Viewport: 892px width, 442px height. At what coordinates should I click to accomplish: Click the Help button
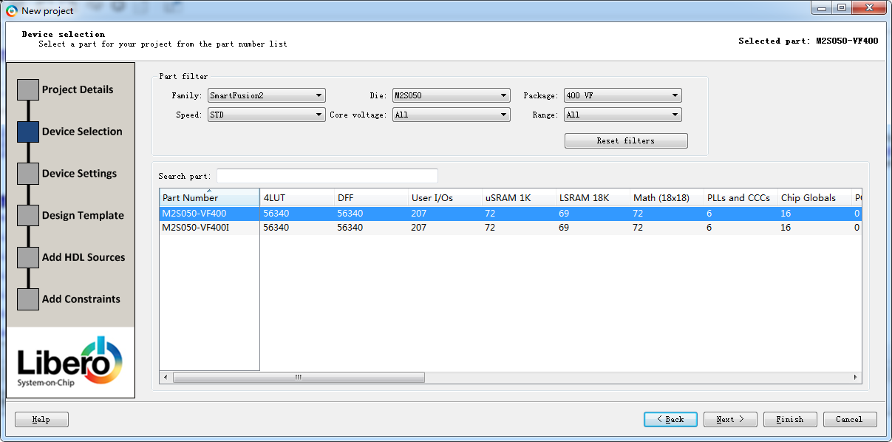click(41, 419)
